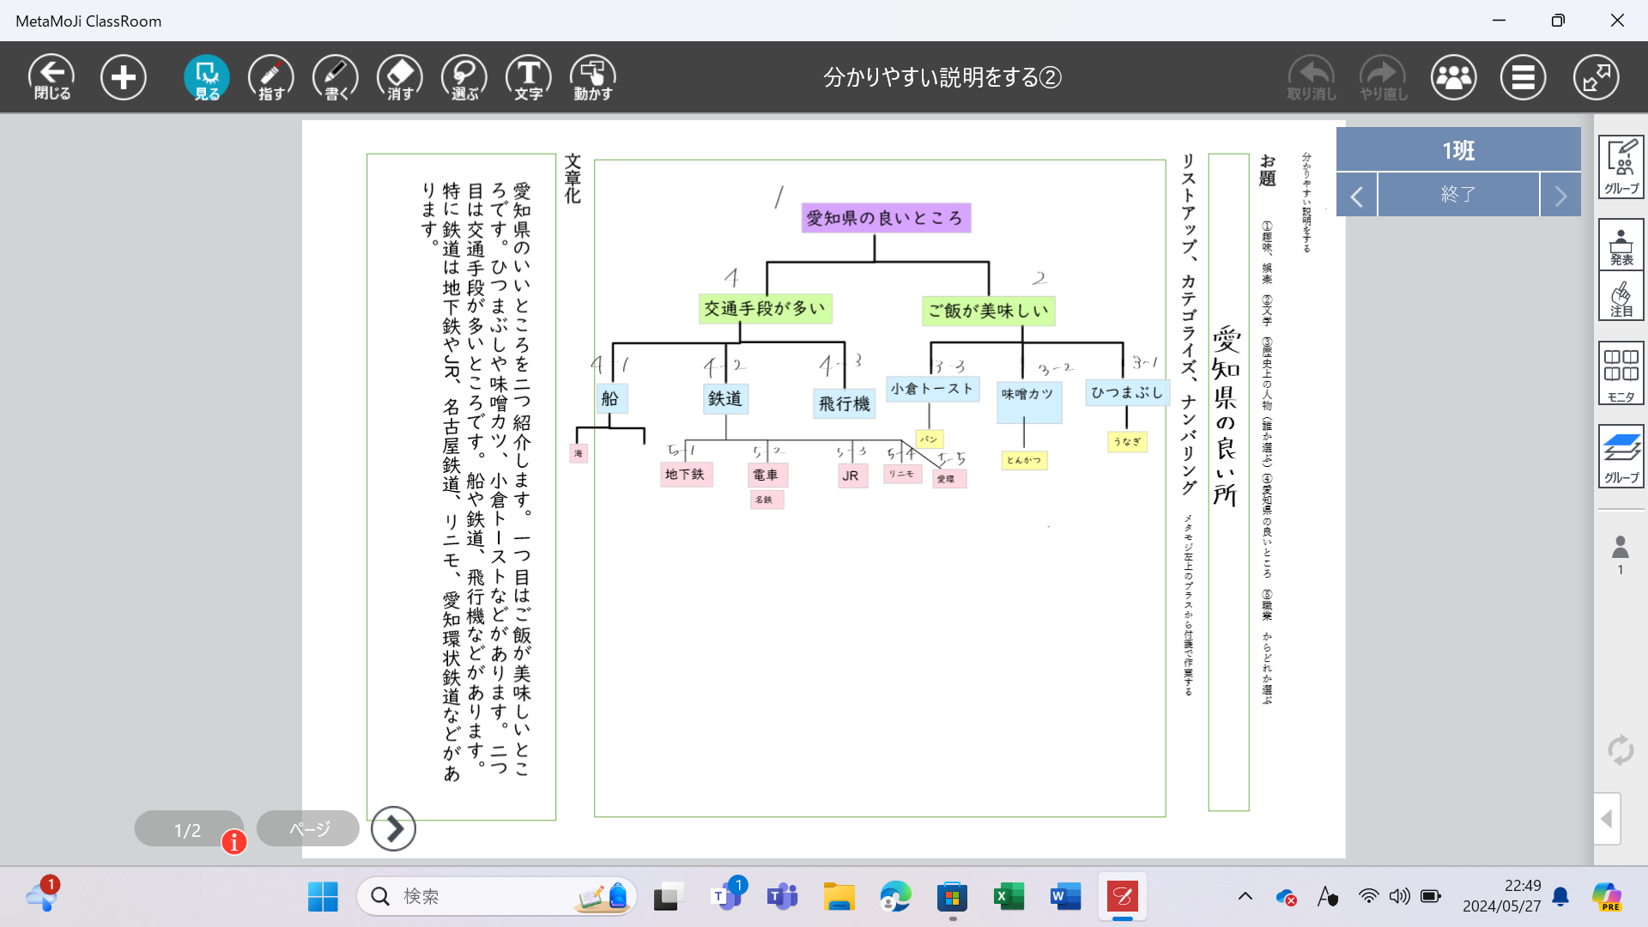Click the plus add button

(x=124, y=77)
